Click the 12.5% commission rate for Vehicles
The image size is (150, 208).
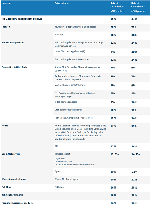click(115, 154)
